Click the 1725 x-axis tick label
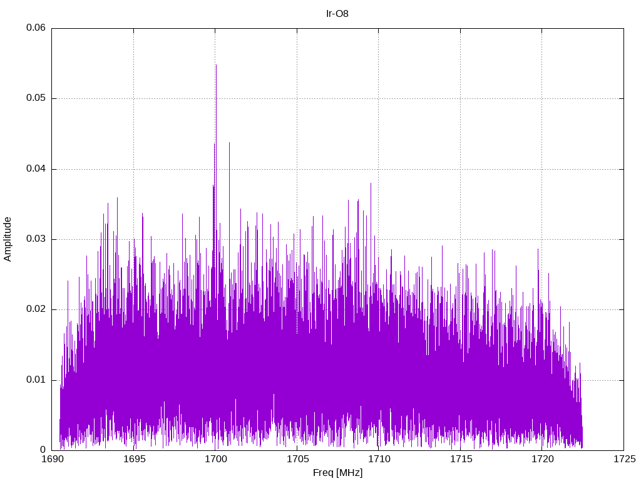Image resolution: width=641 pixels, height=481 pixels. pos(624,459)
